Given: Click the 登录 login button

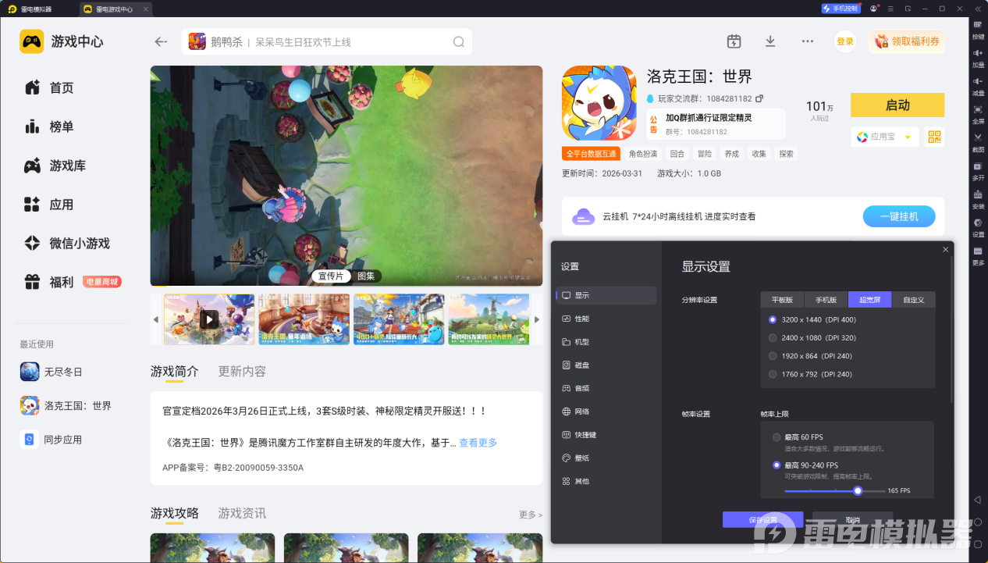Looking at the screenshot, I should click(845, 41).
